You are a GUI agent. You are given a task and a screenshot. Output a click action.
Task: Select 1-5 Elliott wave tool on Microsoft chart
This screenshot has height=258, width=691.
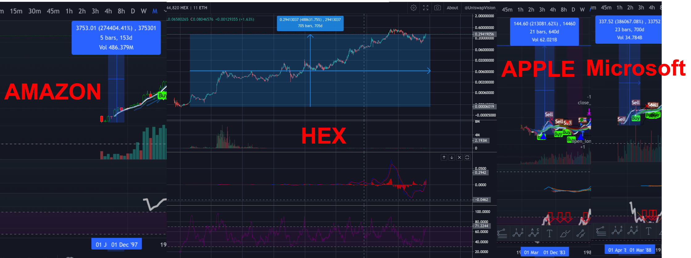click(x=617, y=231)
